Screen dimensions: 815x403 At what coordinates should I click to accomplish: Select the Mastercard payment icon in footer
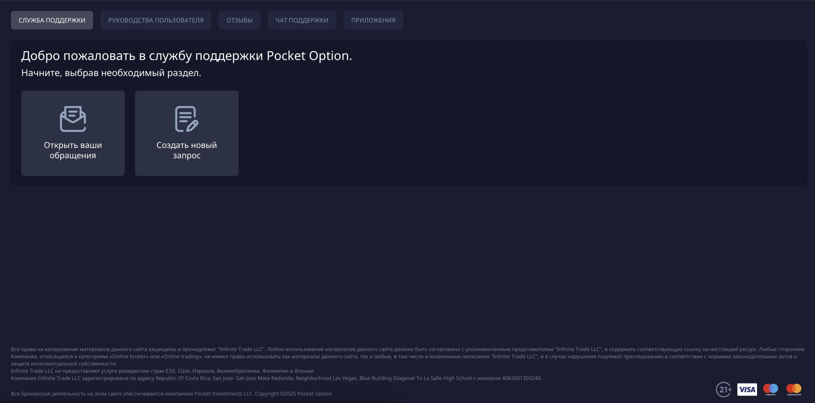click(x=794, y=389)
